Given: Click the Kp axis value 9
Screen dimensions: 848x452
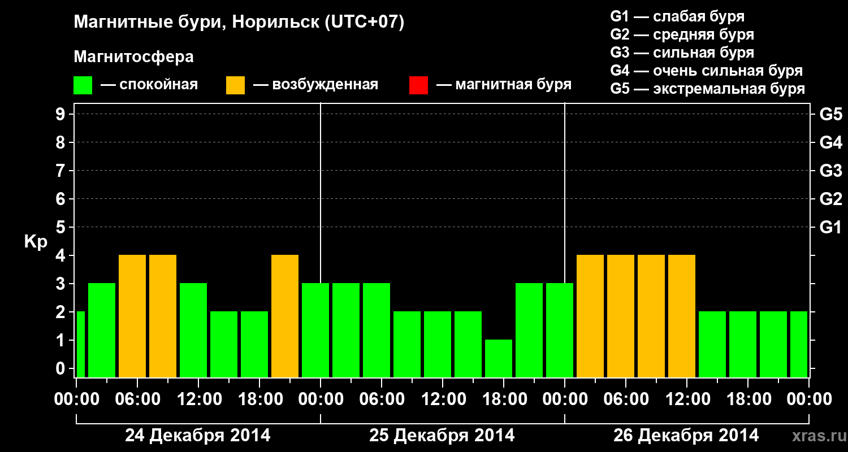Looking at the screenshot, I should (x=62, y=114).
